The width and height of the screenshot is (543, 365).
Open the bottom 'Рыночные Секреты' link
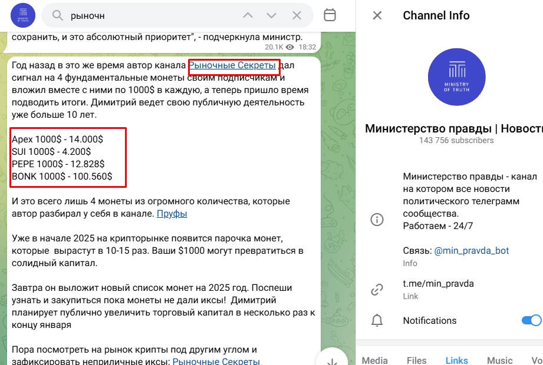click(x=216, y=361)
